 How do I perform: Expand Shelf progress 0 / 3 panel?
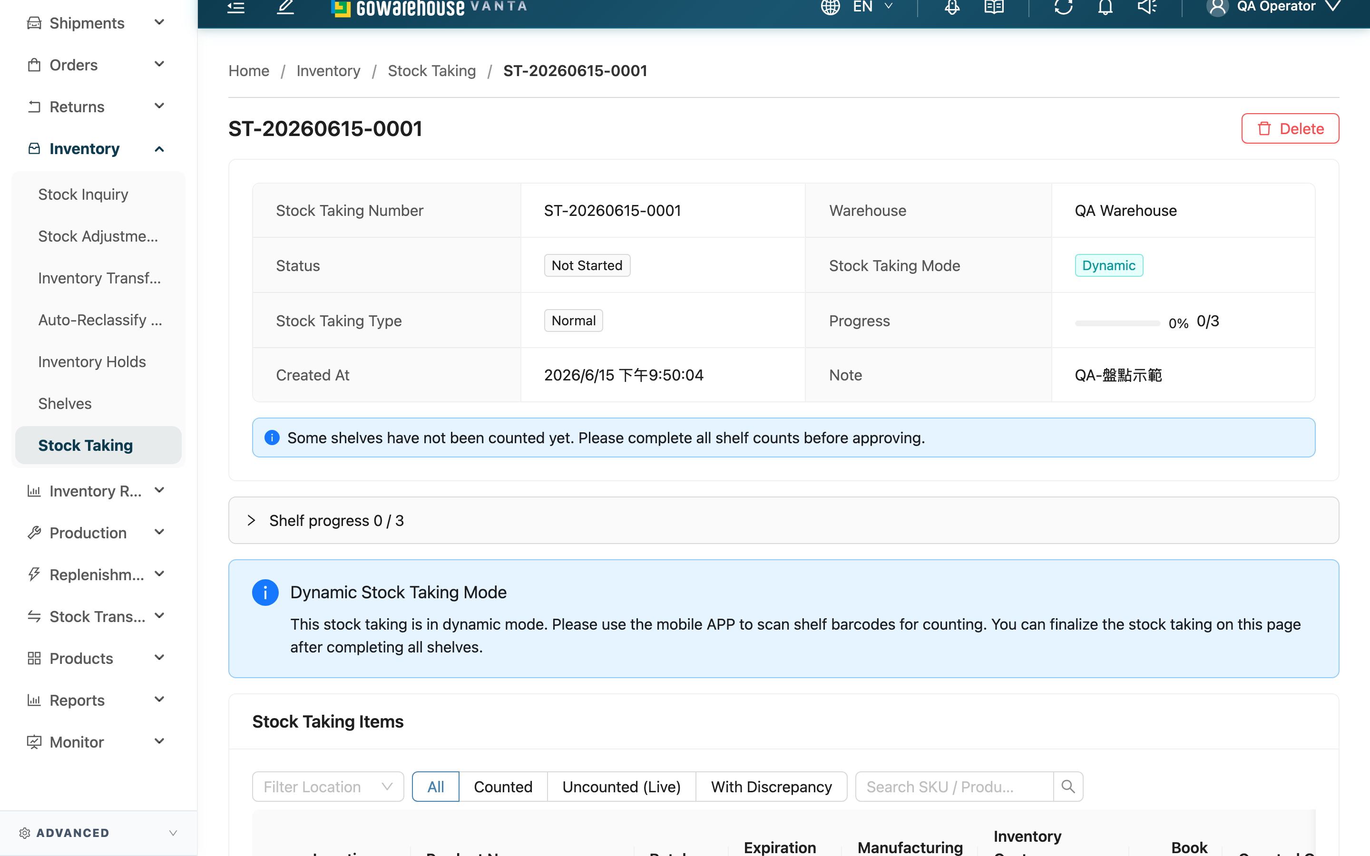coord(783,520)
